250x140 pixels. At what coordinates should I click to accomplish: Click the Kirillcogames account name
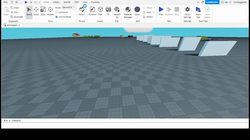click(240, 2)
